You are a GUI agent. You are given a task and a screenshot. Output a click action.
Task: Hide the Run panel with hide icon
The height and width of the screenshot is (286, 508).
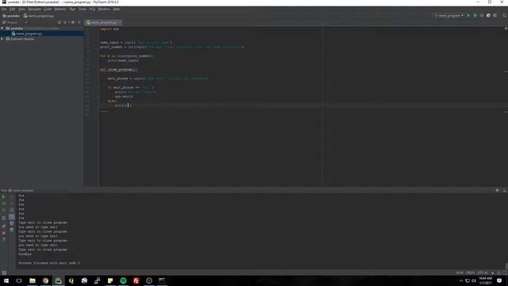click(x=505, y=191)
